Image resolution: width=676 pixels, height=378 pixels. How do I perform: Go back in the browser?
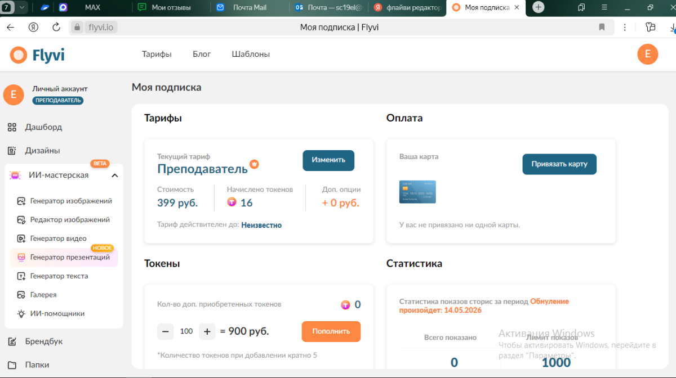10,27
